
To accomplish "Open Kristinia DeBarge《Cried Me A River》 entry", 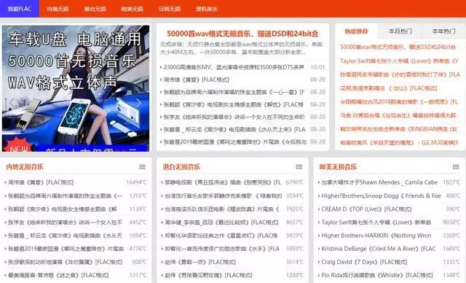I will click(x=378, y=249).
